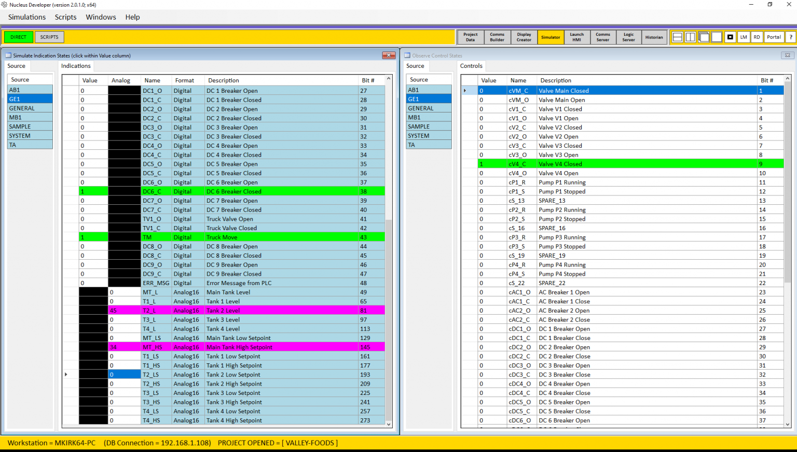
Task: Open the Logic Server tool
Action: [x=628, y=37]
